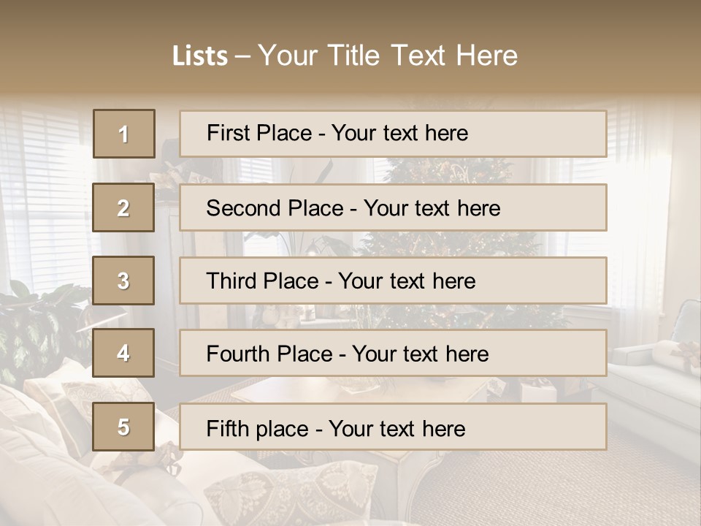
Task: Click Your text here in first row
Action: pyautogui.click(x=399, y=133)
